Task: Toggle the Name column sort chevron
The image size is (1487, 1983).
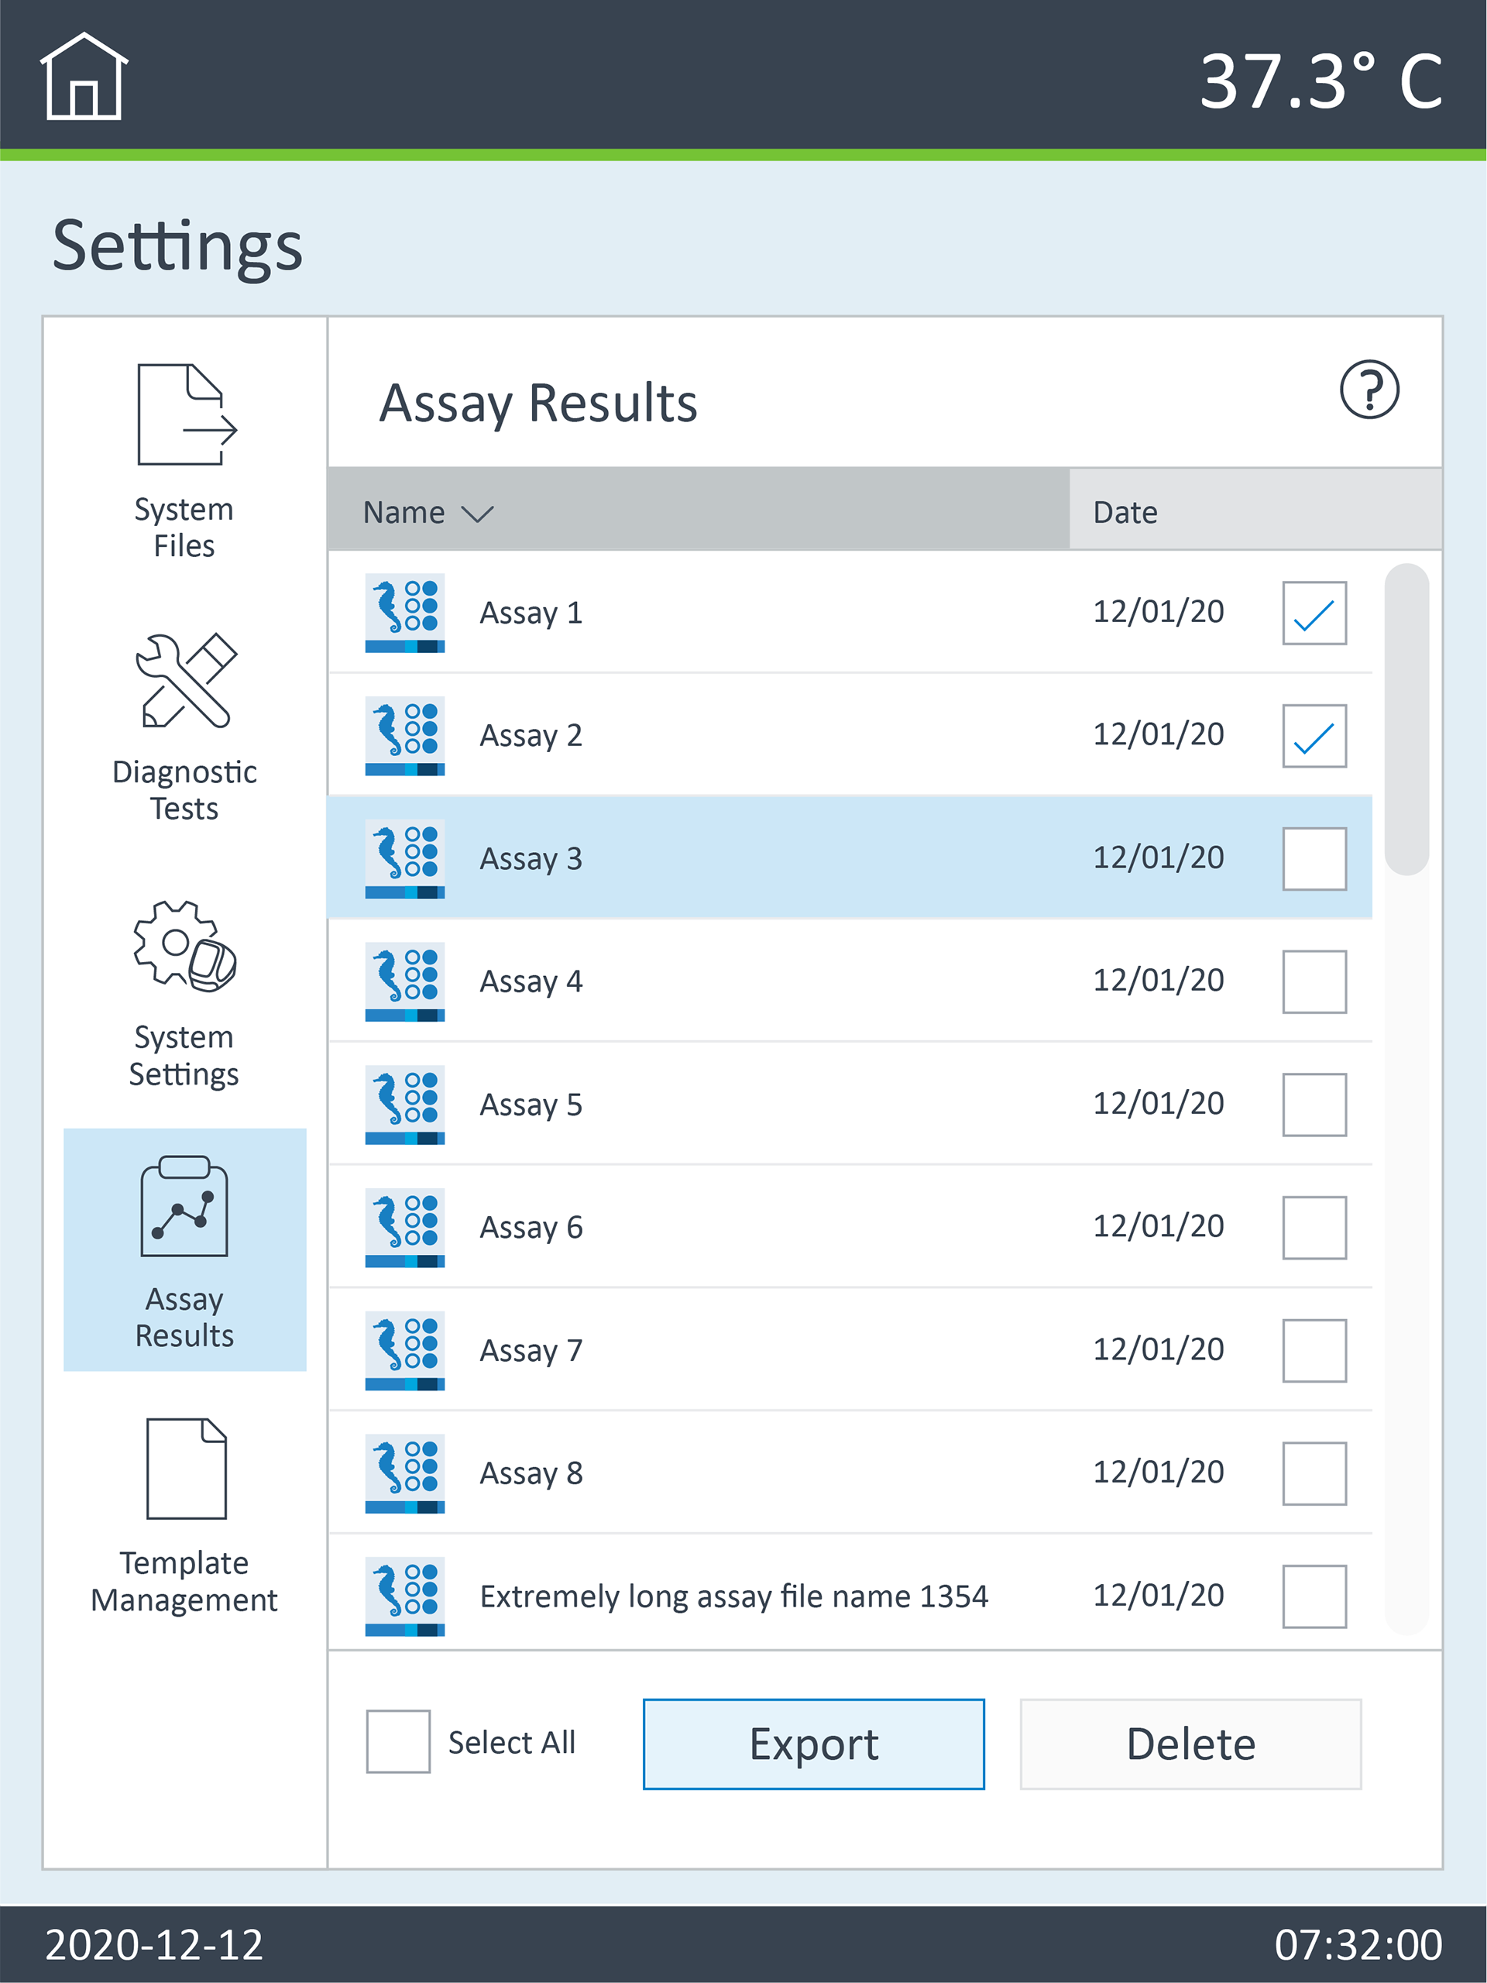Action: tap(477, 514)
